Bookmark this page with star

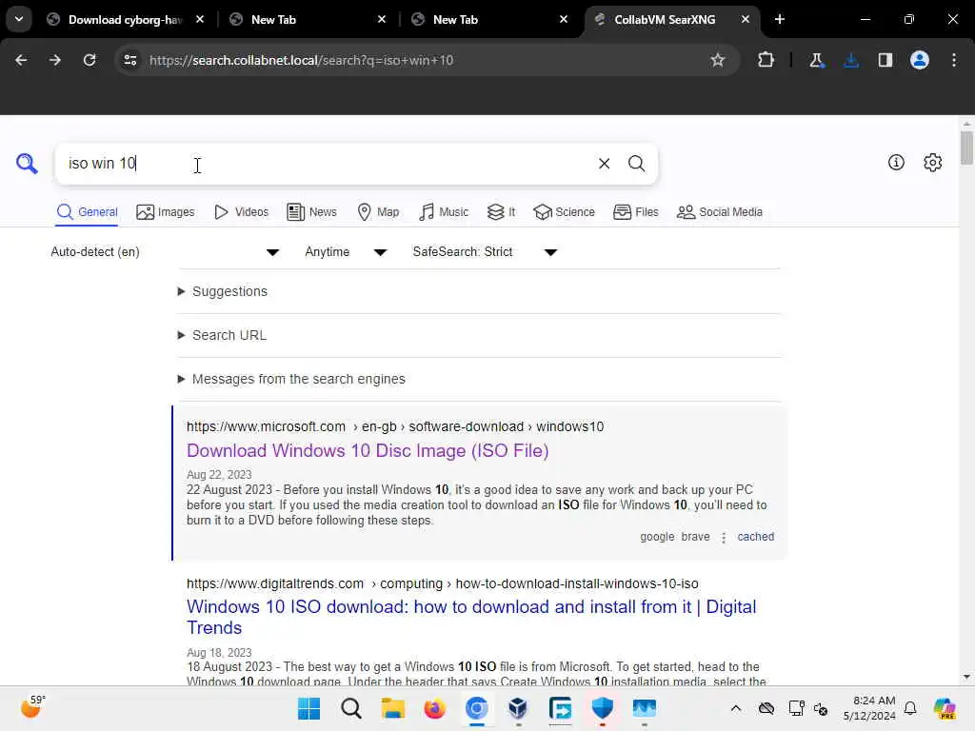tap(718, 60)
